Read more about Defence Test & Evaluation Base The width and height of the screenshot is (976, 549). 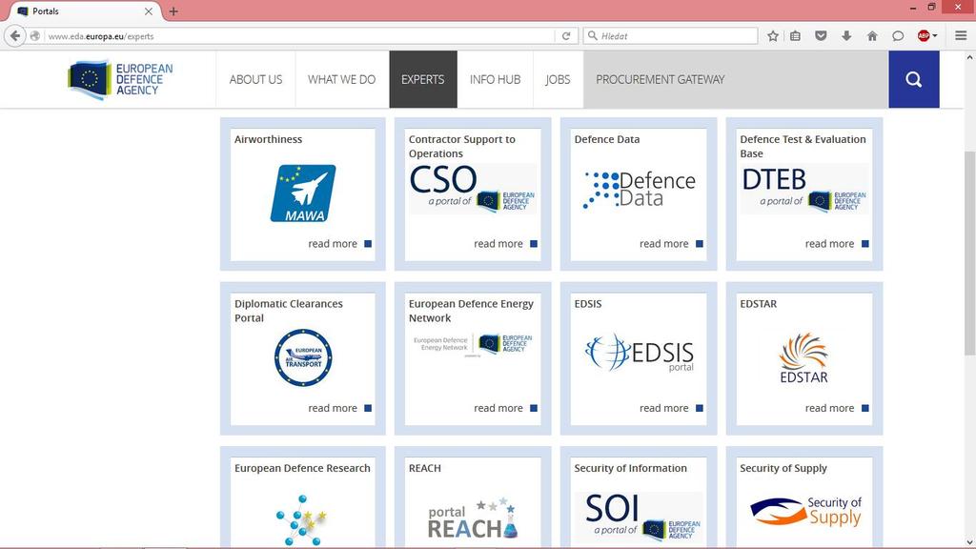click(x=837, y=244)
